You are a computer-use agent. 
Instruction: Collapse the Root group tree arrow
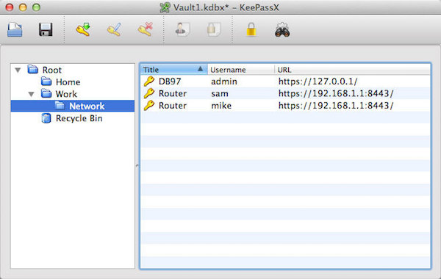point(18,70)
